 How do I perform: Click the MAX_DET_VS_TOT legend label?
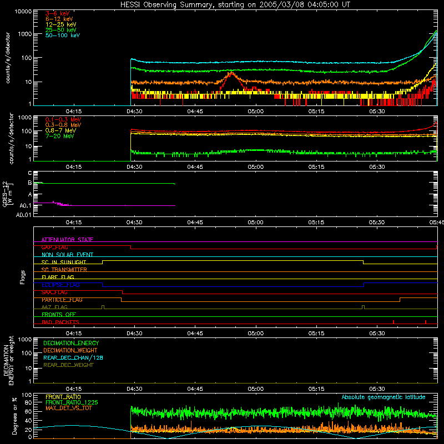point(69,408)
